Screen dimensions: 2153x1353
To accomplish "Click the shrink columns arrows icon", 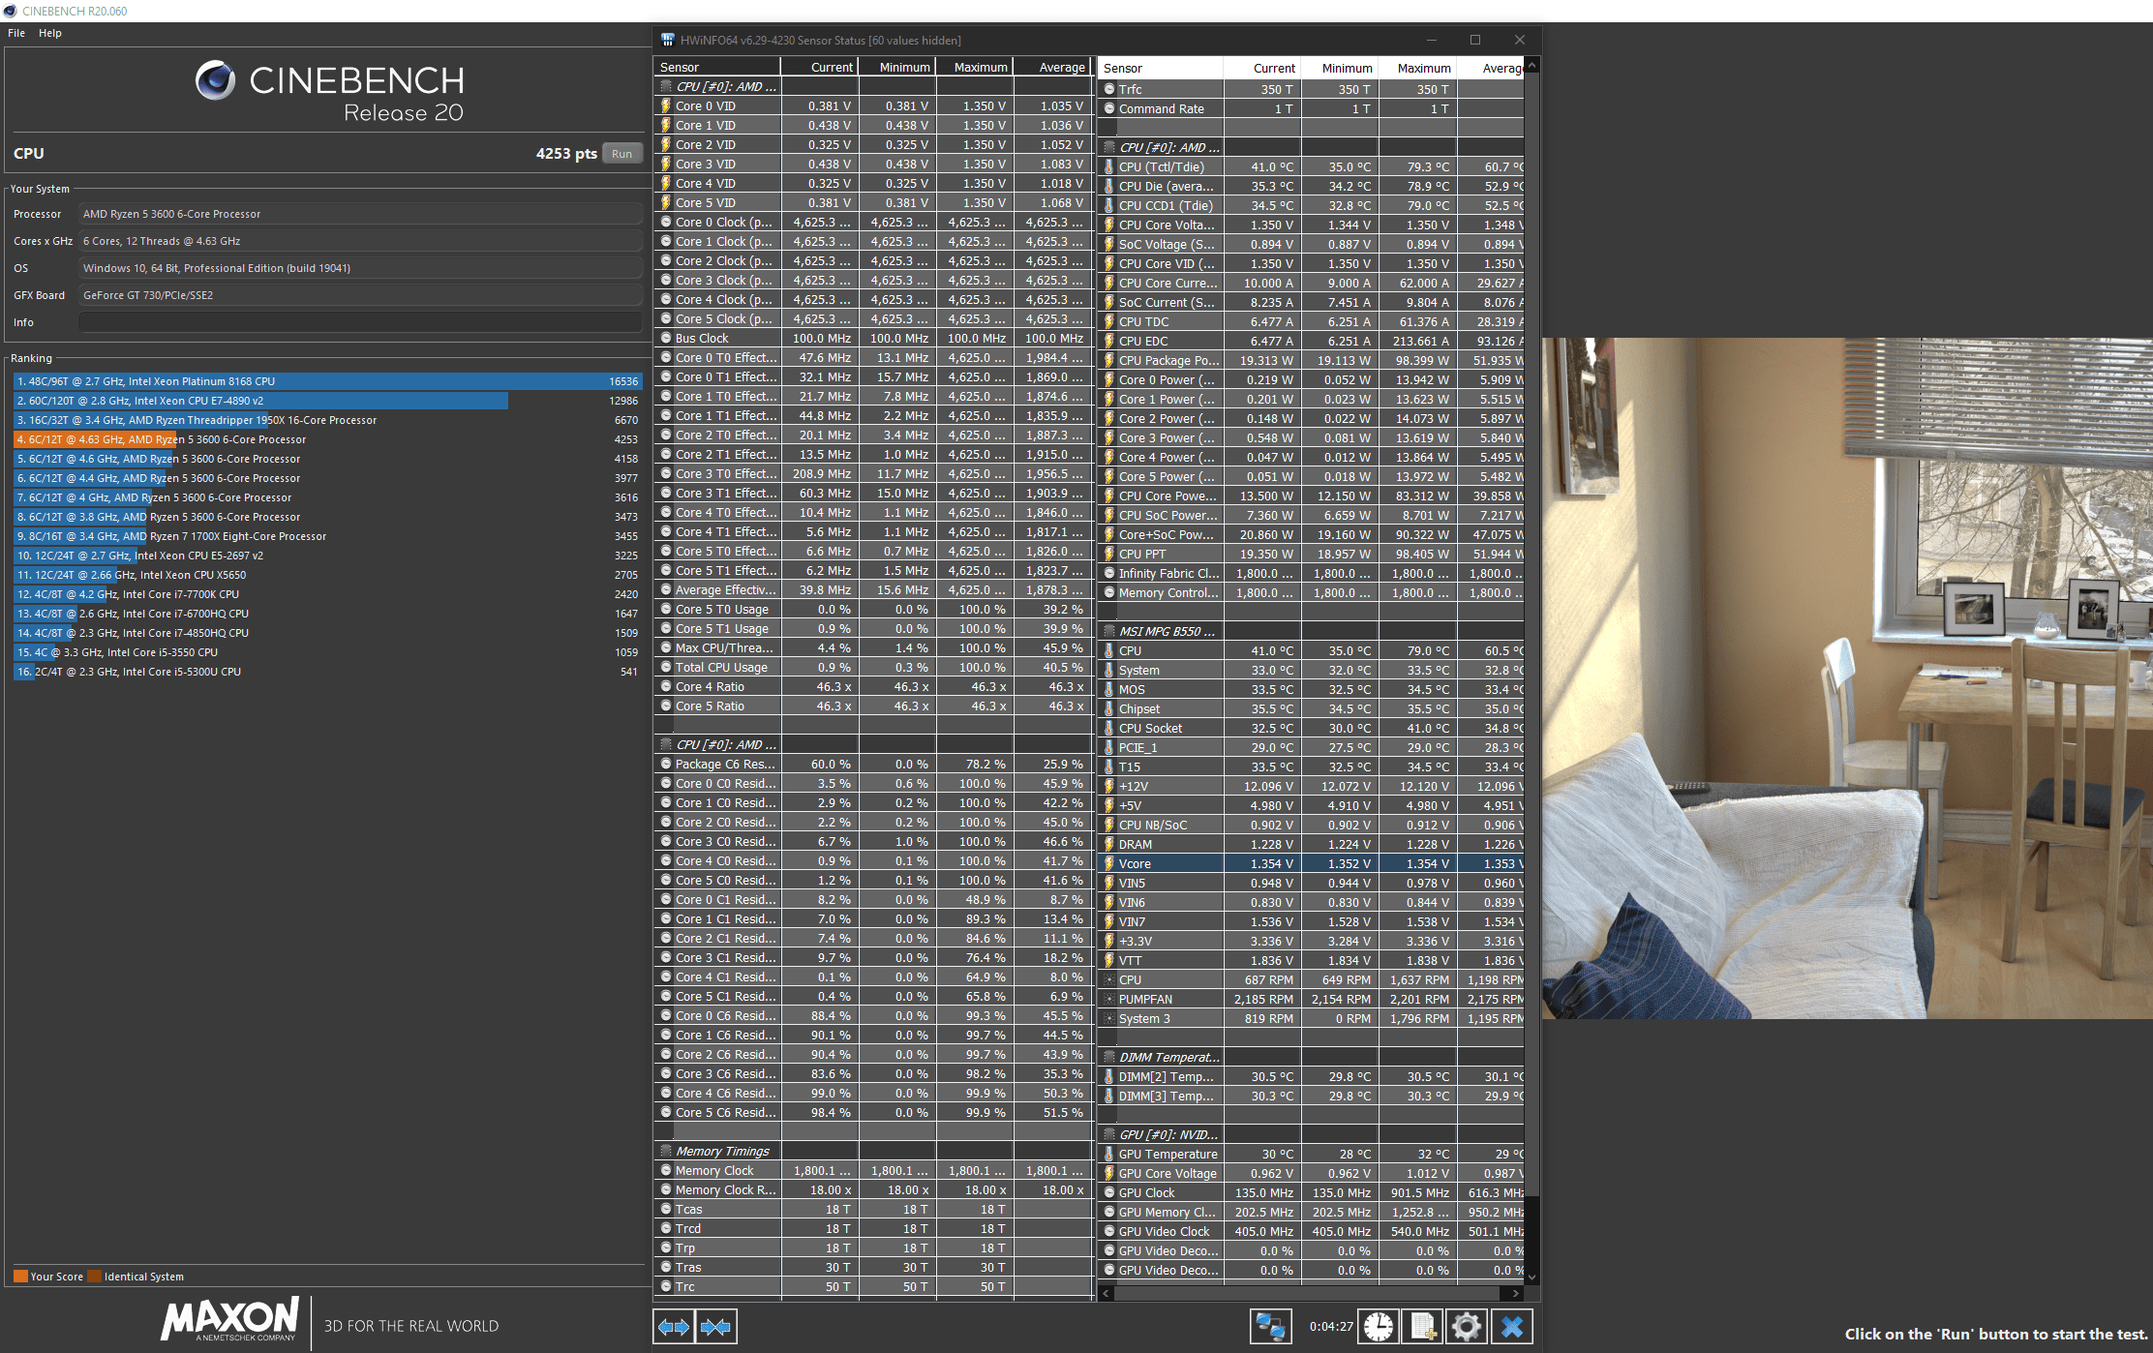I will [x=715, y=1327].
